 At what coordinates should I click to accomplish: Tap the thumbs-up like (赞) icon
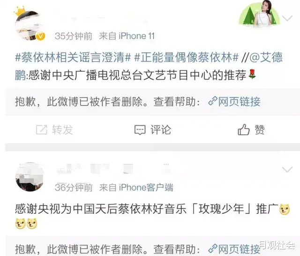pos(244,130)
